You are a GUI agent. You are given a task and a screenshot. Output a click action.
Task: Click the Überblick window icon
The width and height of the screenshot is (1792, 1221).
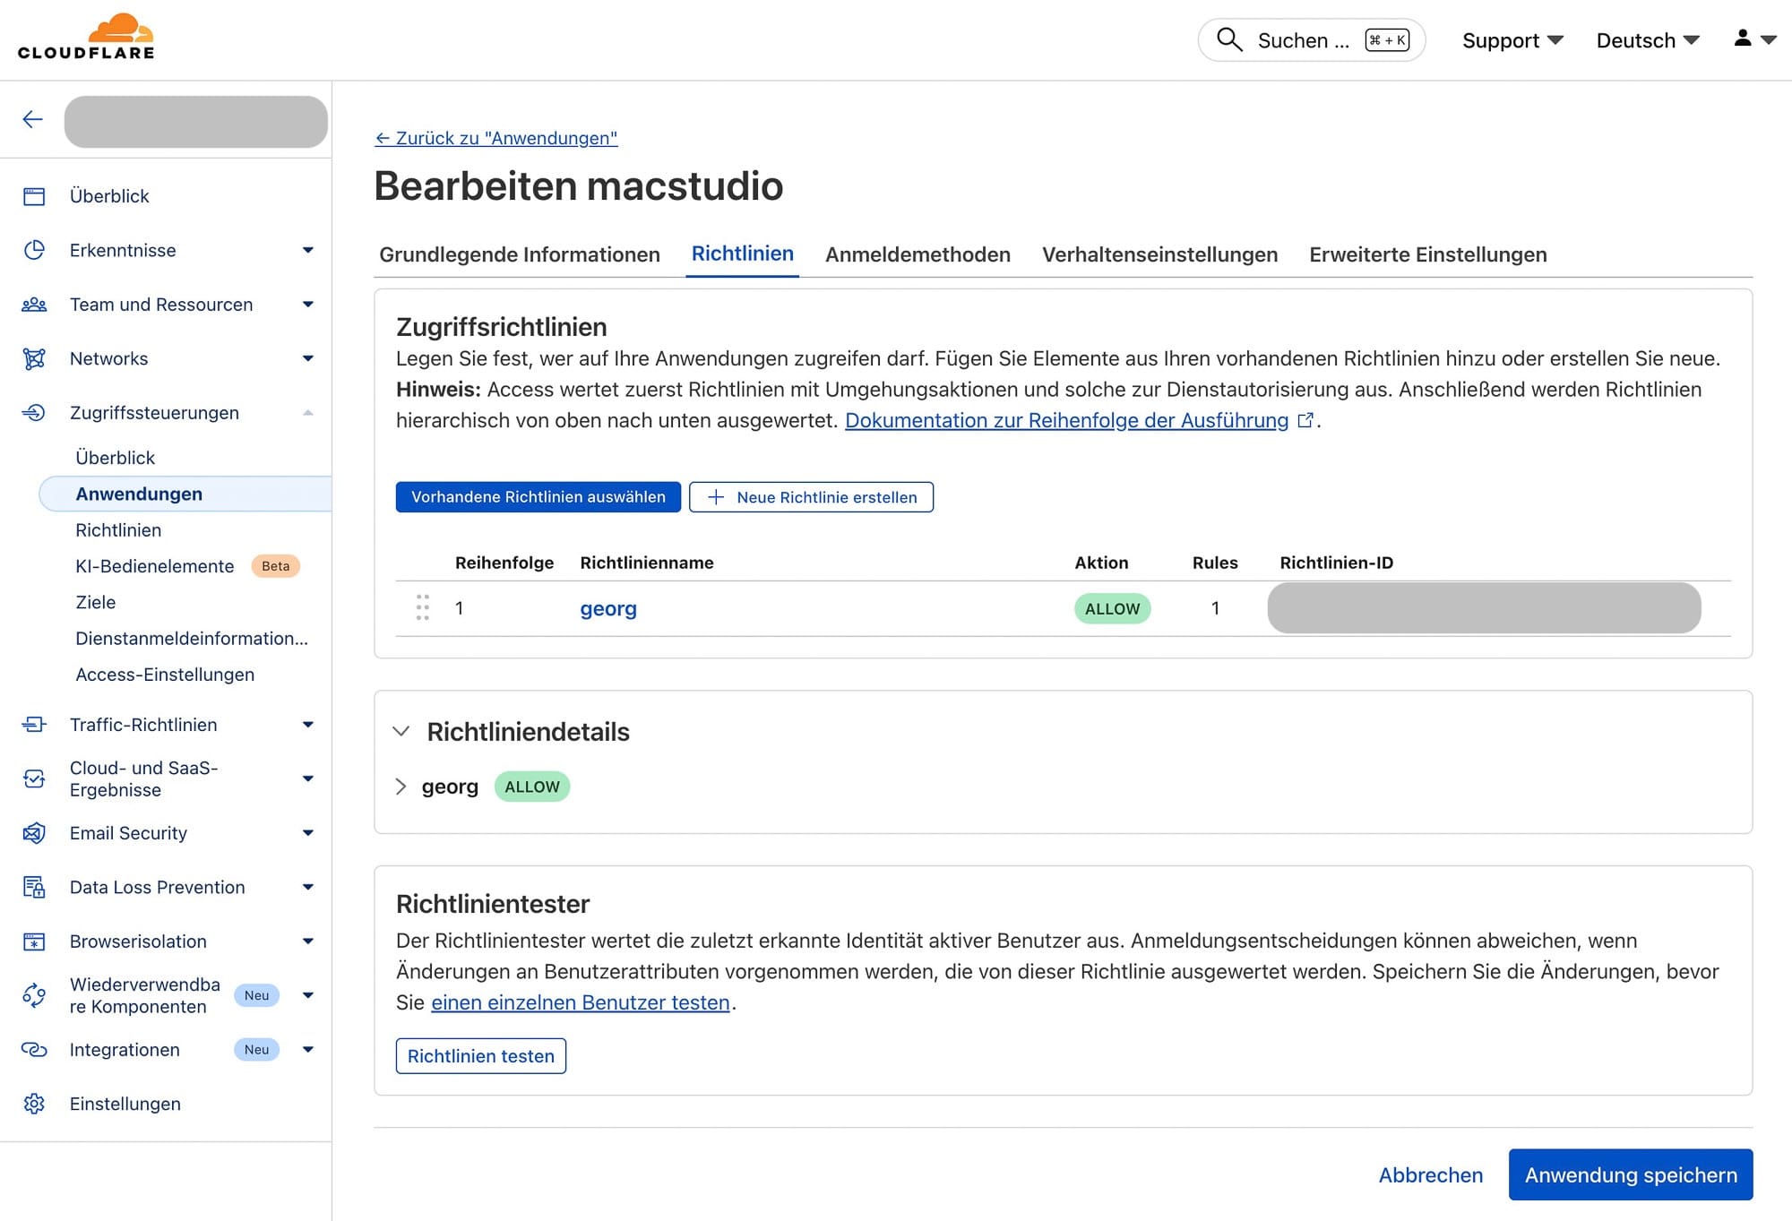[x=34, y=196]
